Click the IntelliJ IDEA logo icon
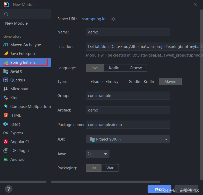The width and height of the screenshot is (203, 195). click(6, 5)
